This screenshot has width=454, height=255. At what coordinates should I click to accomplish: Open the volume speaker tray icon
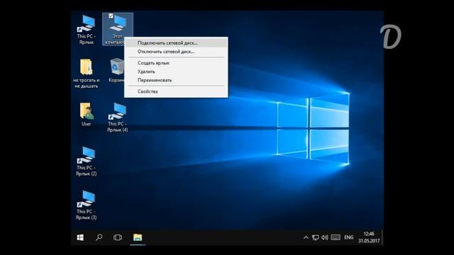[325, 238]
